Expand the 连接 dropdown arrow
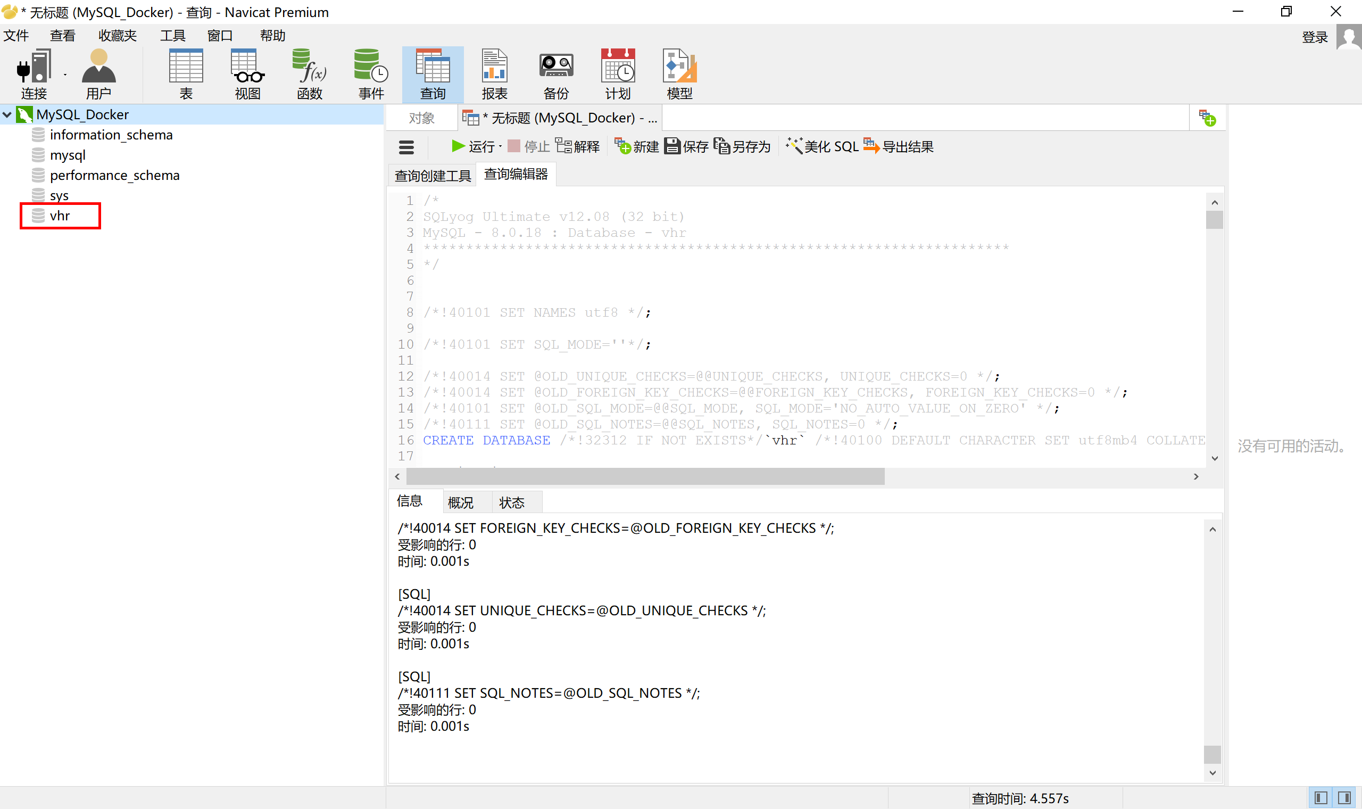The image size is (1362, 809). (x=65, y=75)
